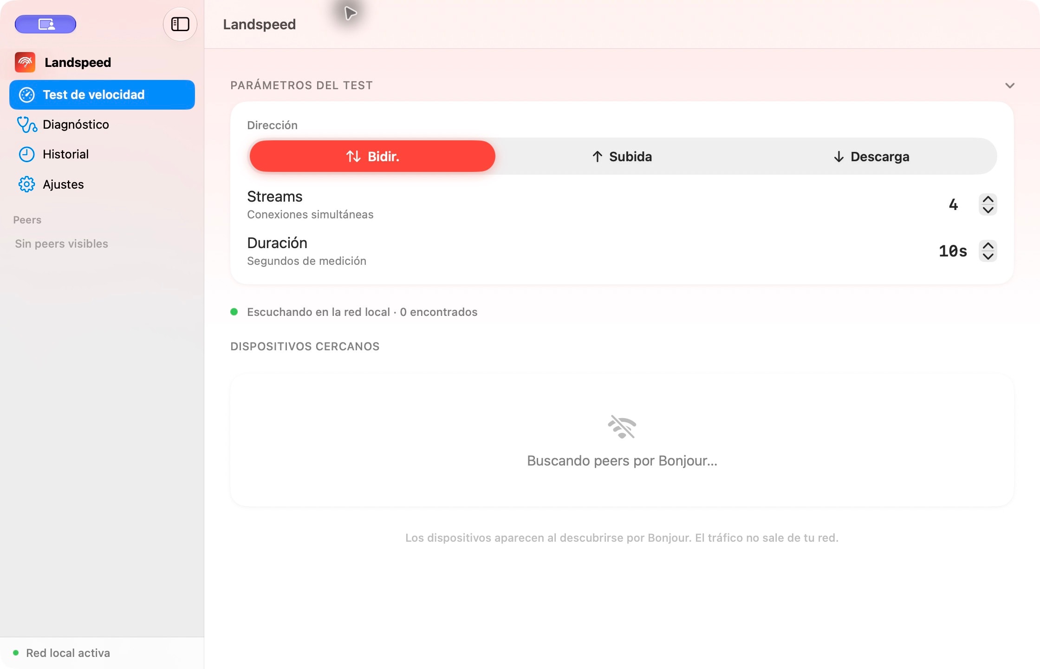Click the Duración label

(277, 243)
